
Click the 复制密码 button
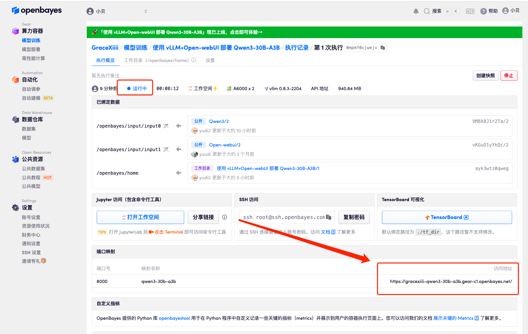354,217
